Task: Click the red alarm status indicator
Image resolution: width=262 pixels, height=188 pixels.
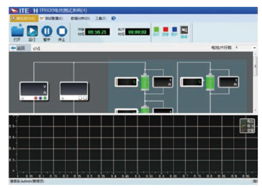Action: coord(165,30)
